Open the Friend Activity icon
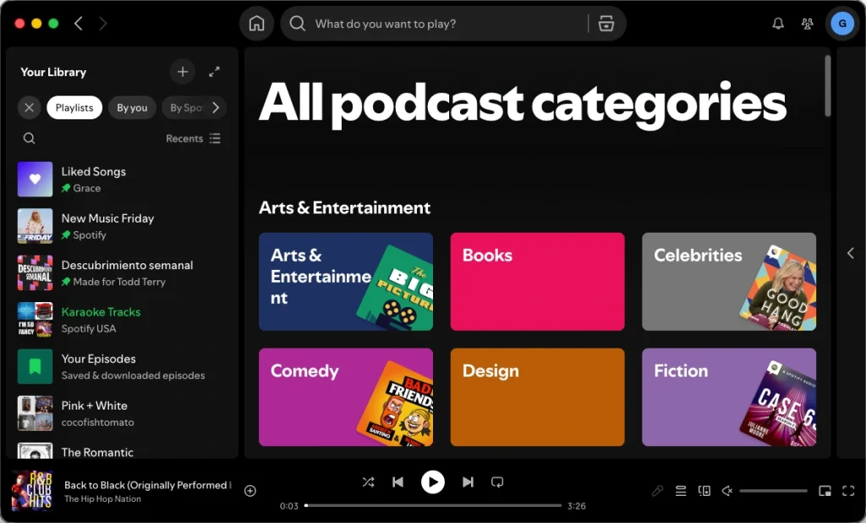The width and height of the screenshot is (866, 523). 807,24
